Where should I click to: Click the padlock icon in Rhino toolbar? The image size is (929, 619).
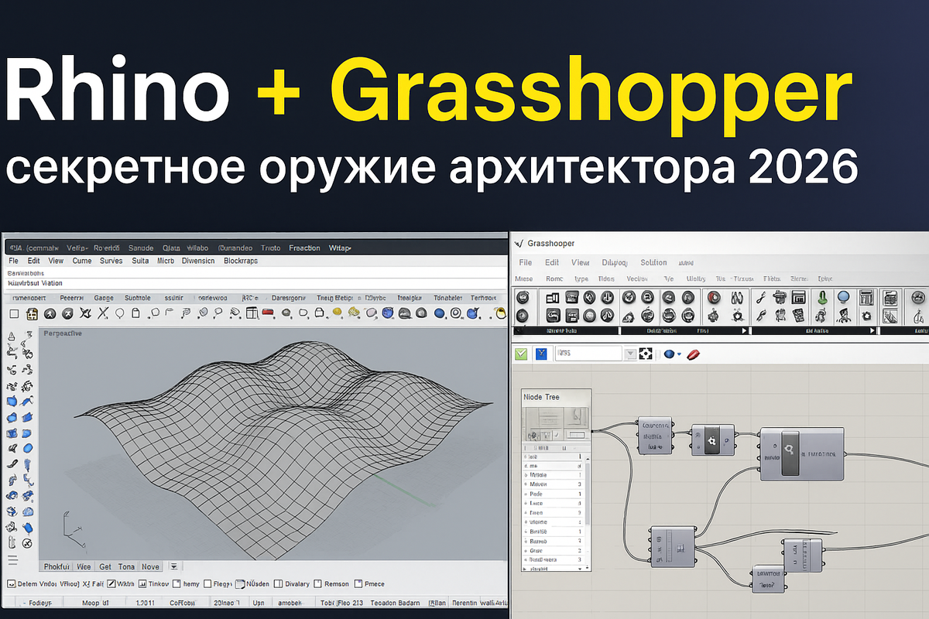click(x=319, y=313)
